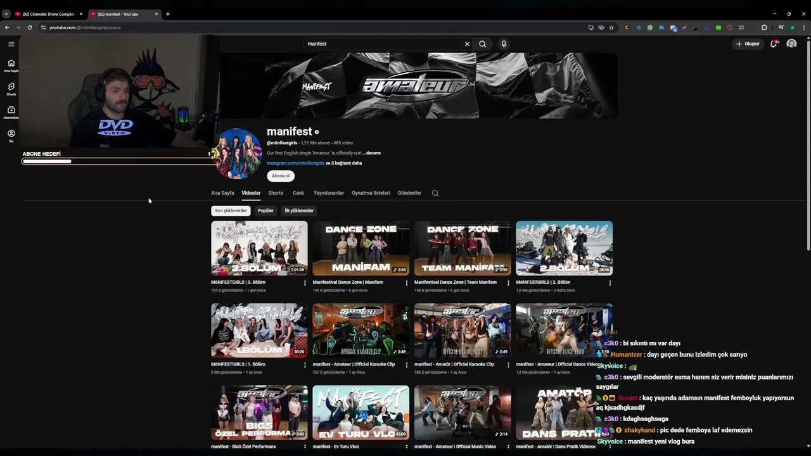Select the Videolar channel tab
Screen dimensions: 811x456
coord(251,193)
